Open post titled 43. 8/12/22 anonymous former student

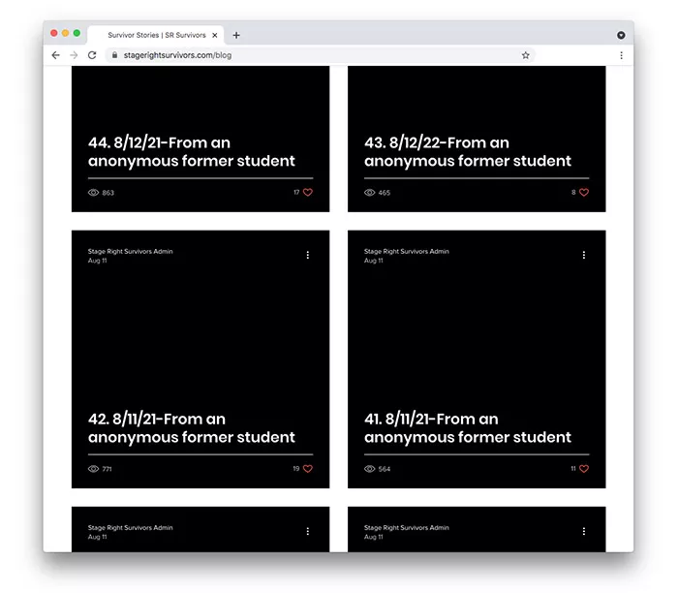click(x=468, y=152)
